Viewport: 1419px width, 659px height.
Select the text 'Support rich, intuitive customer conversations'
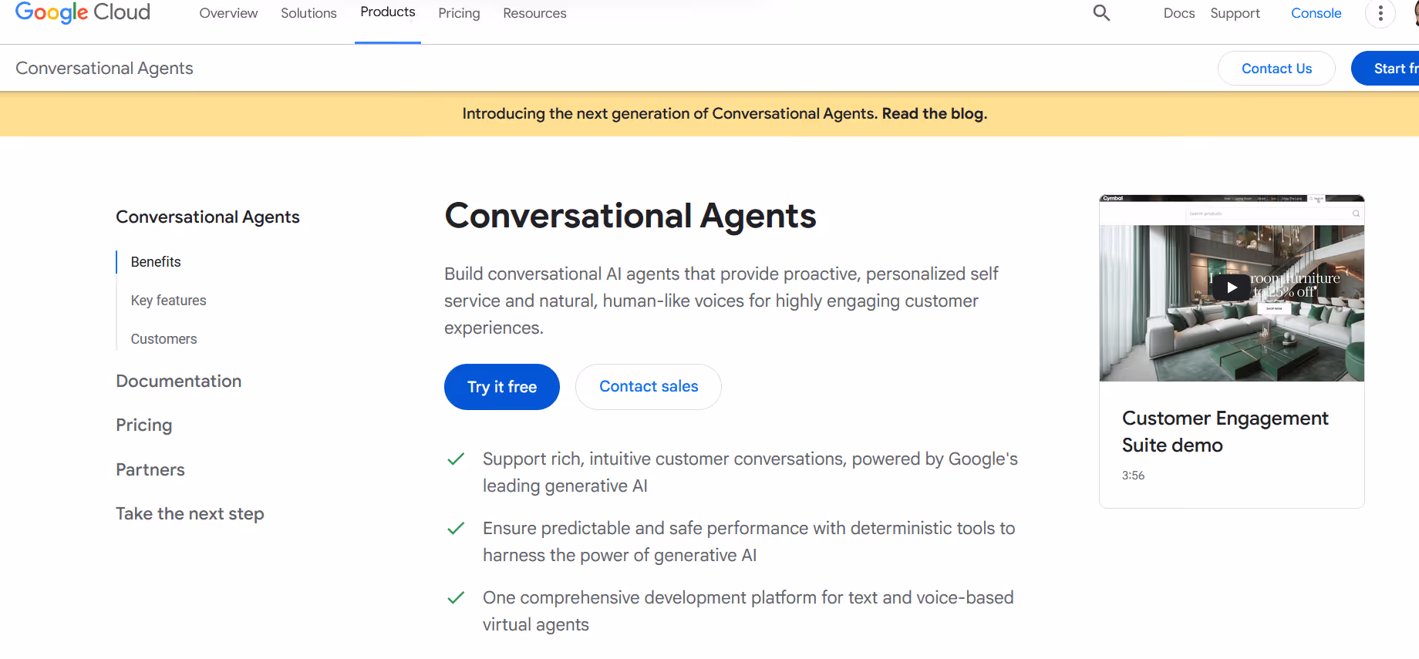[663, 459]
